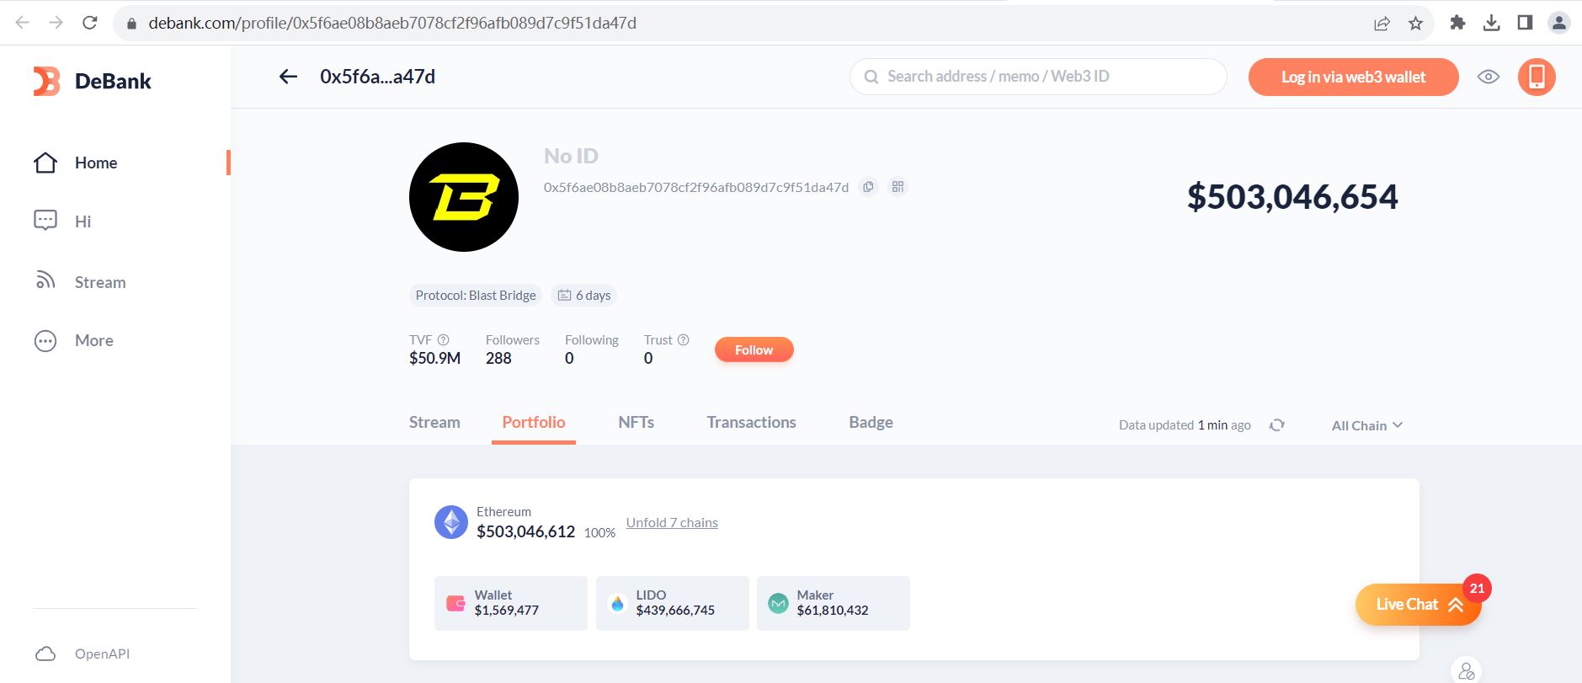Copy the wallet address with the copy icon
Viewport: 1582px width, 683px height.
click(868, 187)
